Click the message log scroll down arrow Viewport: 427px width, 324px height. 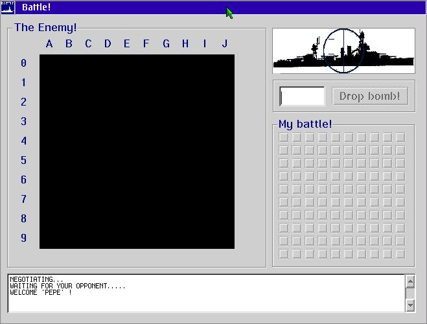410,305
